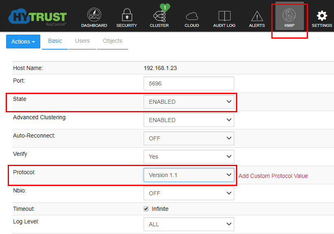Viewport: 334px width, 234px height.
Task: Open the Cloud icon
Action: [x=192, y=16]
